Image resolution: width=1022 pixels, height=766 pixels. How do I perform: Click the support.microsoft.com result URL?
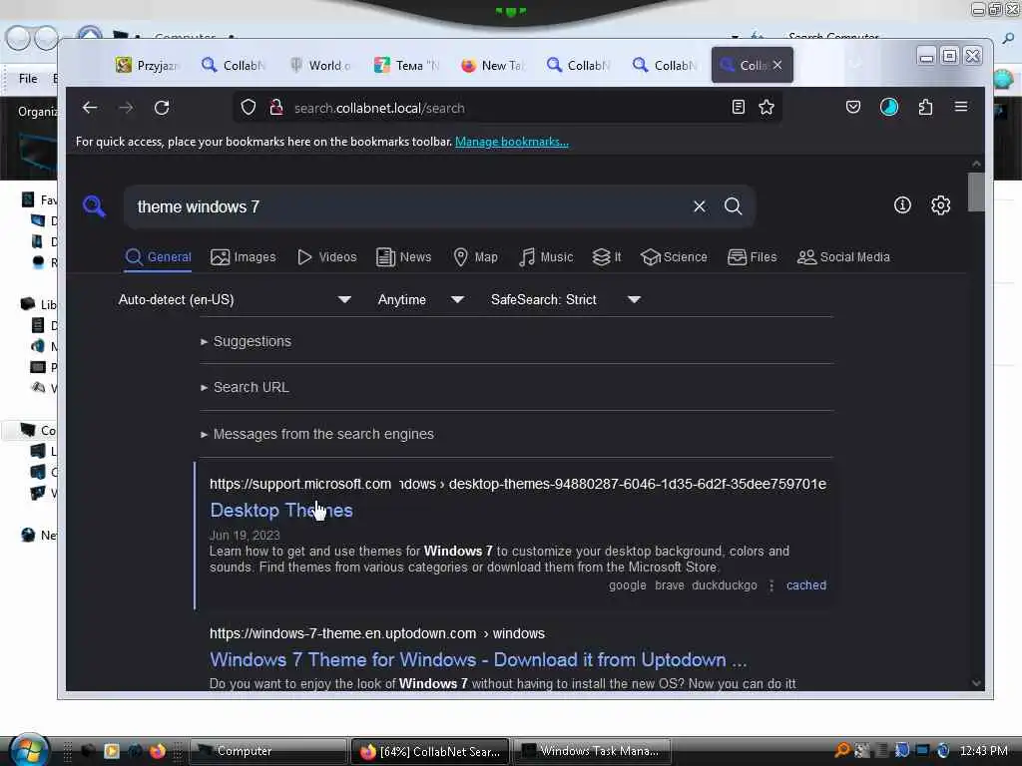pos(518,484)
